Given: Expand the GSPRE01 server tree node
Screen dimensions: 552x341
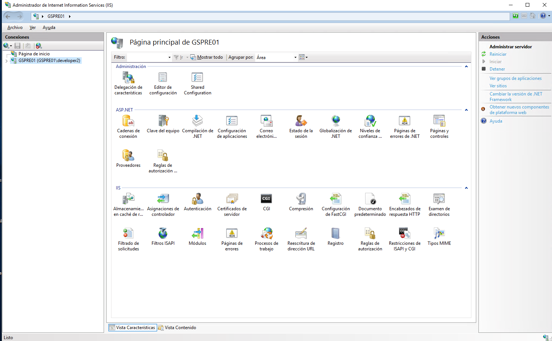Looking at the screenshot, I should (x=6, y=61).
